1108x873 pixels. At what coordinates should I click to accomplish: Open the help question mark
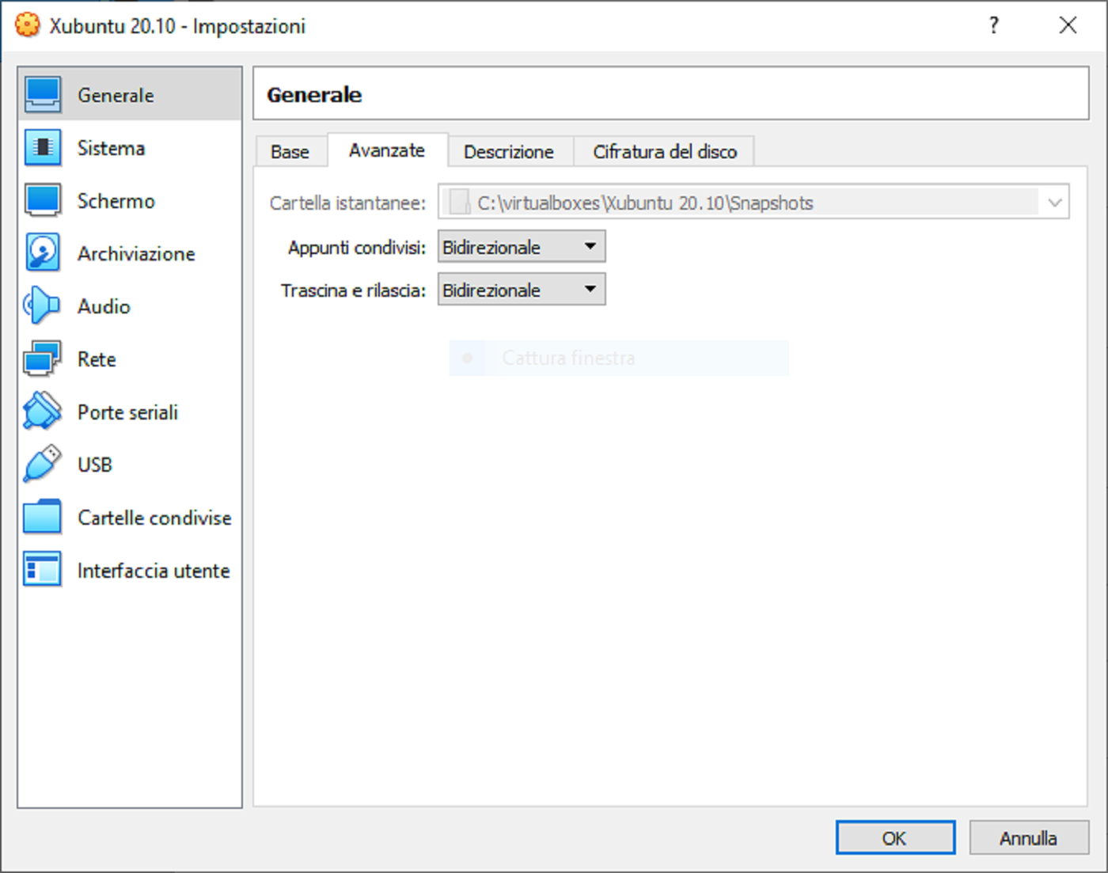[x=993, y=25]
